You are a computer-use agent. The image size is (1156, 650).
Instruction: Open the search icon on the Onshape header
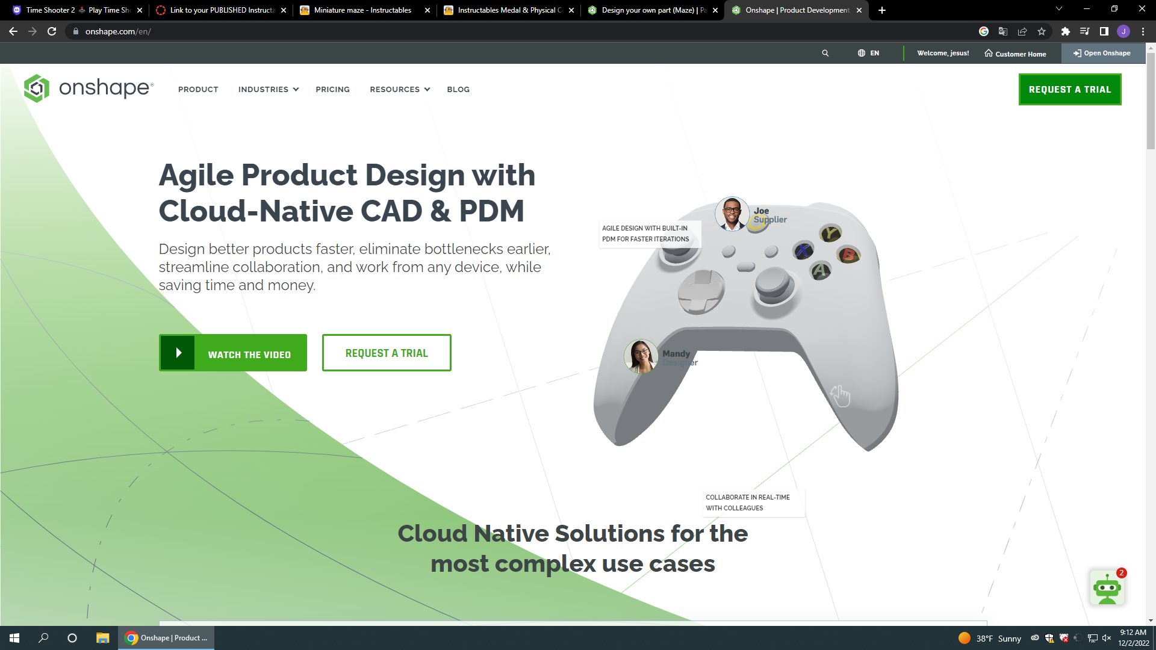[825, 53]
